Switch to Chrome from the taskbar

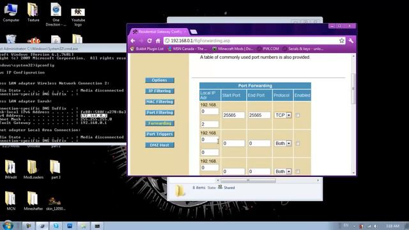click(42, 226)
